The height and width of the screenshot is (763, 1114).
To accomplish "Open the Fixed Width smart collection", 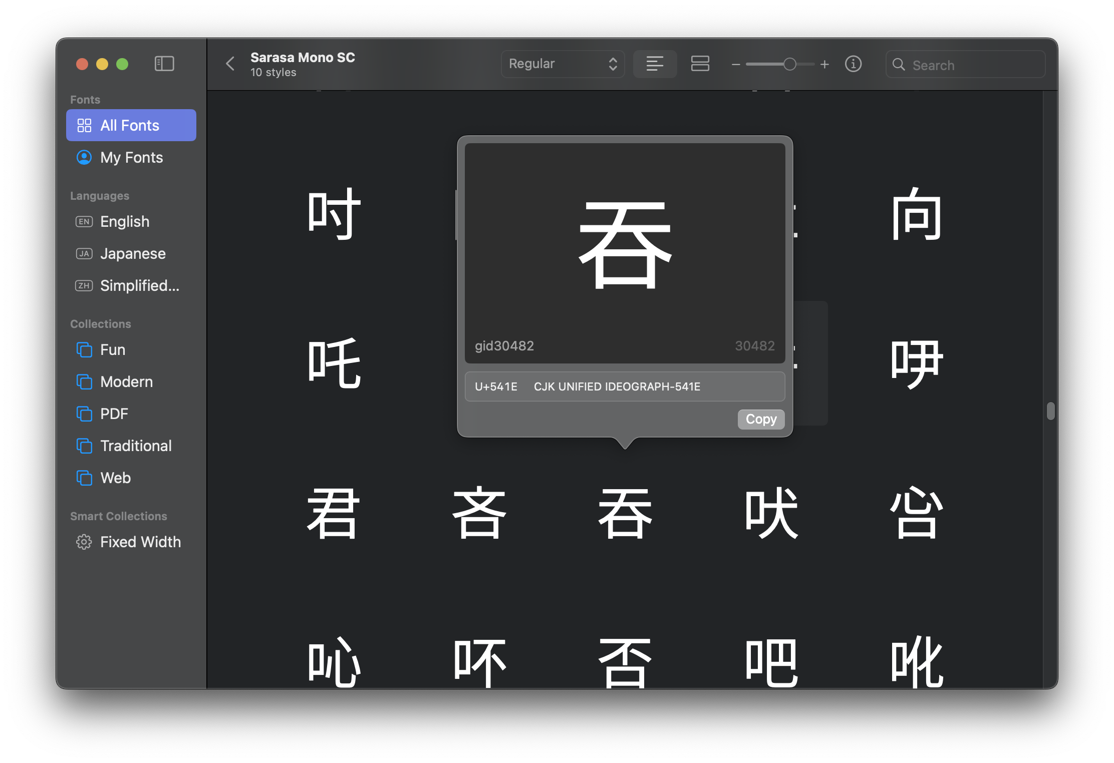I will point(140,542).
